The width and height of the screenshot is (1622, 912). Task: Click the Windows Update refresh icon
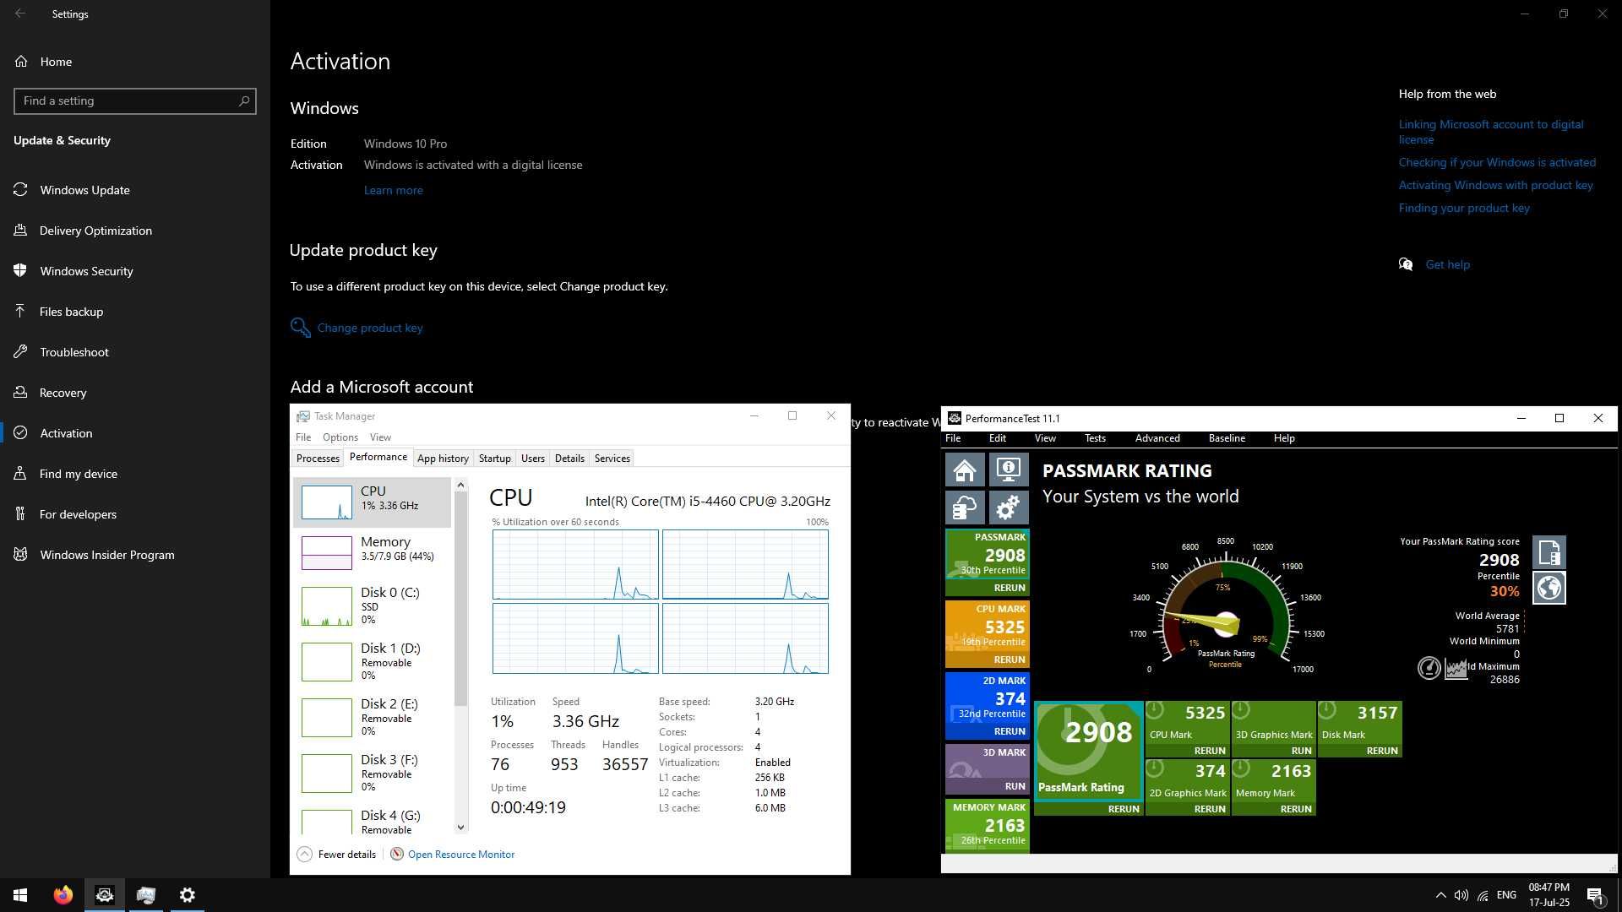coord(21,190)
